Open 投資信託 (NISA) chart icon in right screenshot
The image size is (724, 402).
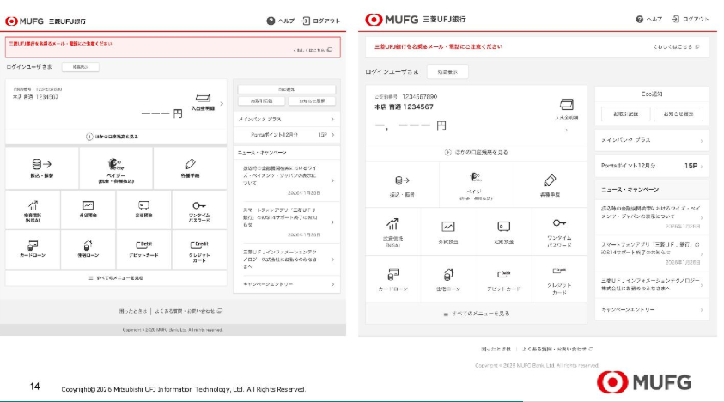(x=392, y=224)
